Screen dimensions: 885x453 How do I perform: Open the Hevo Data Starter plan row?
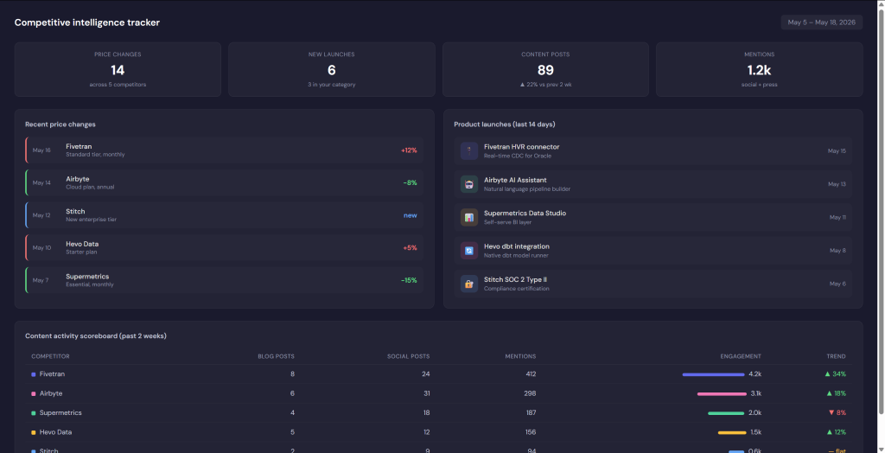[224, 247]
